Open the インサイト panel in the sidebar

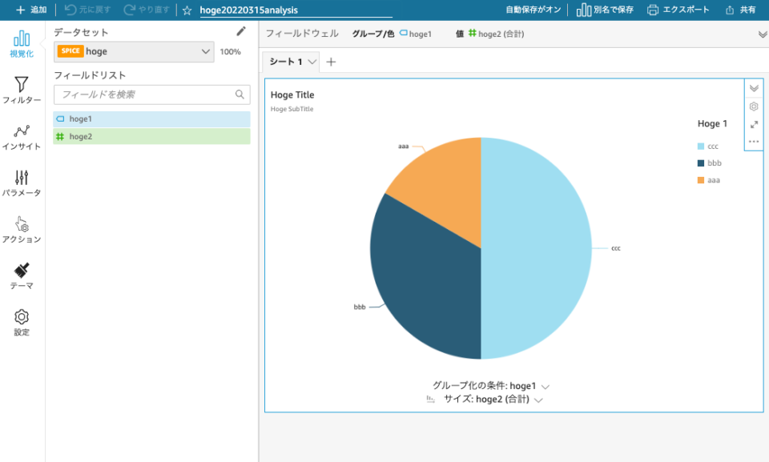(x=22, y=135)
